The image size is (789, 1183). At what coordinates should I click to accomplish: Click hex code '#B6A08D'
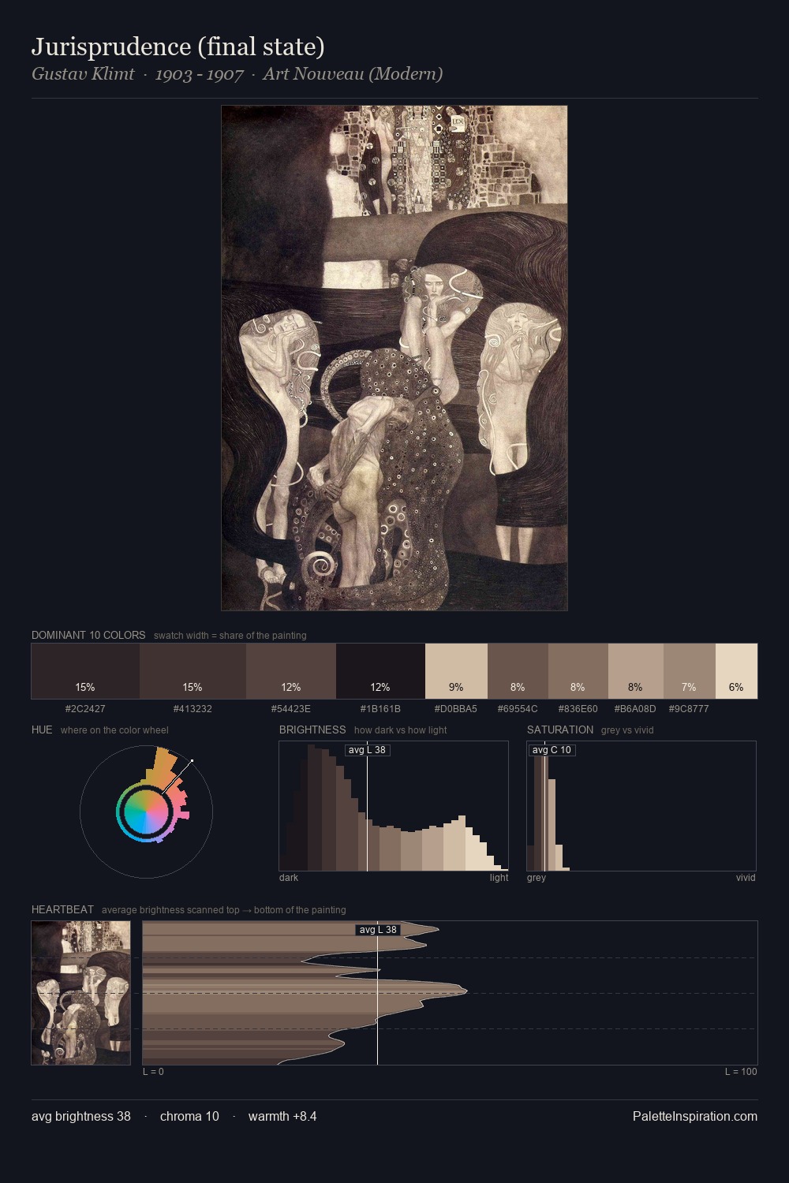pos(635,709)
